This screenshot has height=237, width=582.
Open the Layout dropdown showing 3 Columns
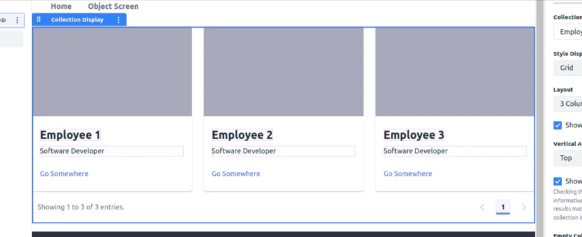click(567, 103)
